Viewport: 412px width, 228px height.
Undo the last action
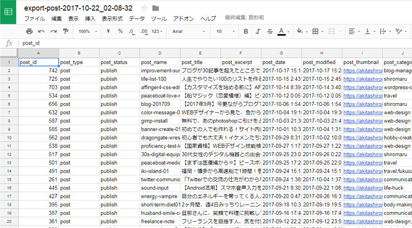click(41, 31)
